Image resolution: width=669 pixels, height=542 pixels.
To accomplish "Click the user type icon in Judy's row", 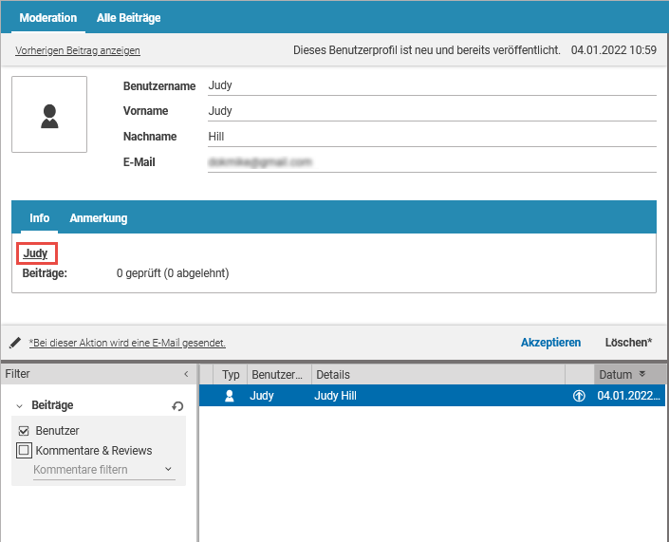I will 229,397.
